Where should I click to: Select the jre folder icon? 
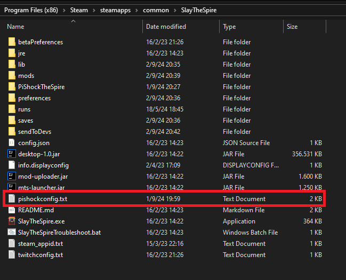pos(12,53)
